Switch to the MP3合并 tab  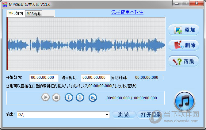pyautogui.click(x=34, y=14)
